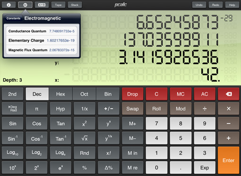This screenshot has width=241, height=176.
Task: Go back to Constants list
Action: point(13,18)
